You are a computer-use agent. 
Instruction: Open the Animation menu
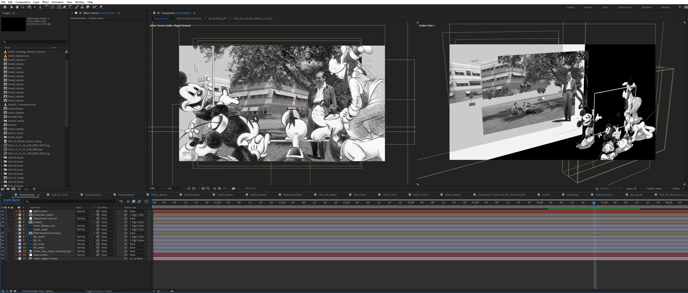pyautogui.click(x=58, y=2)
